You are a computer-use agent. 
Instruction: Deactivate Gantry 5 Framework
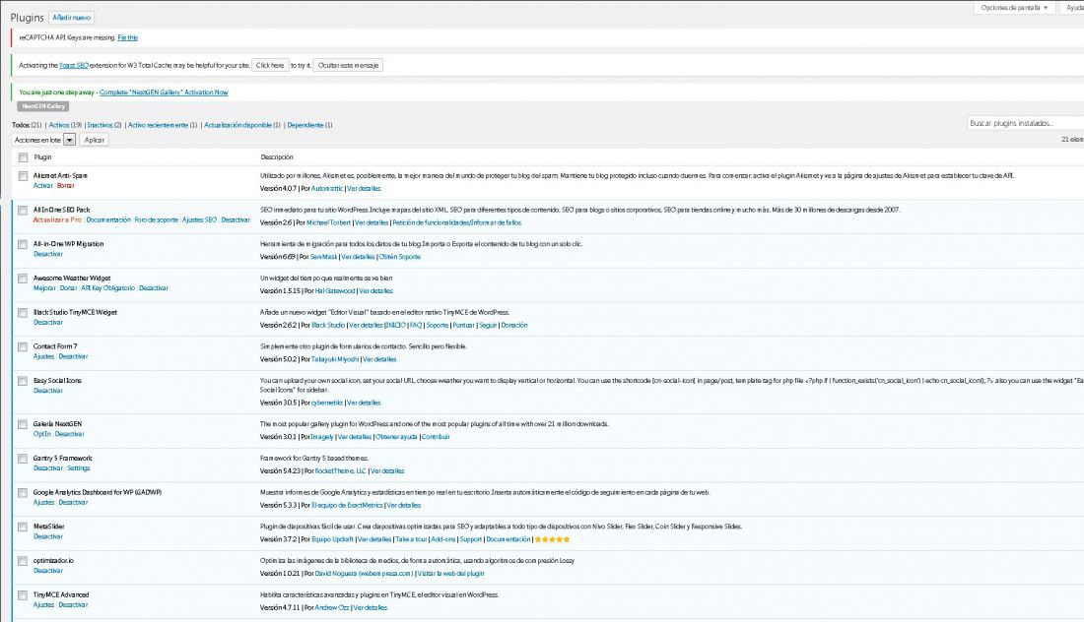48,468
